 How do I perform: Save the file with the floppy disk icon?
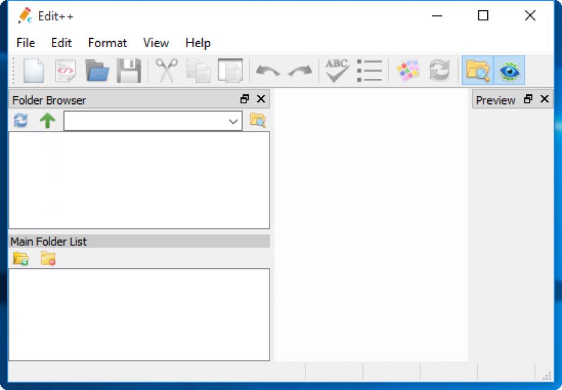(x=129, y=70)
